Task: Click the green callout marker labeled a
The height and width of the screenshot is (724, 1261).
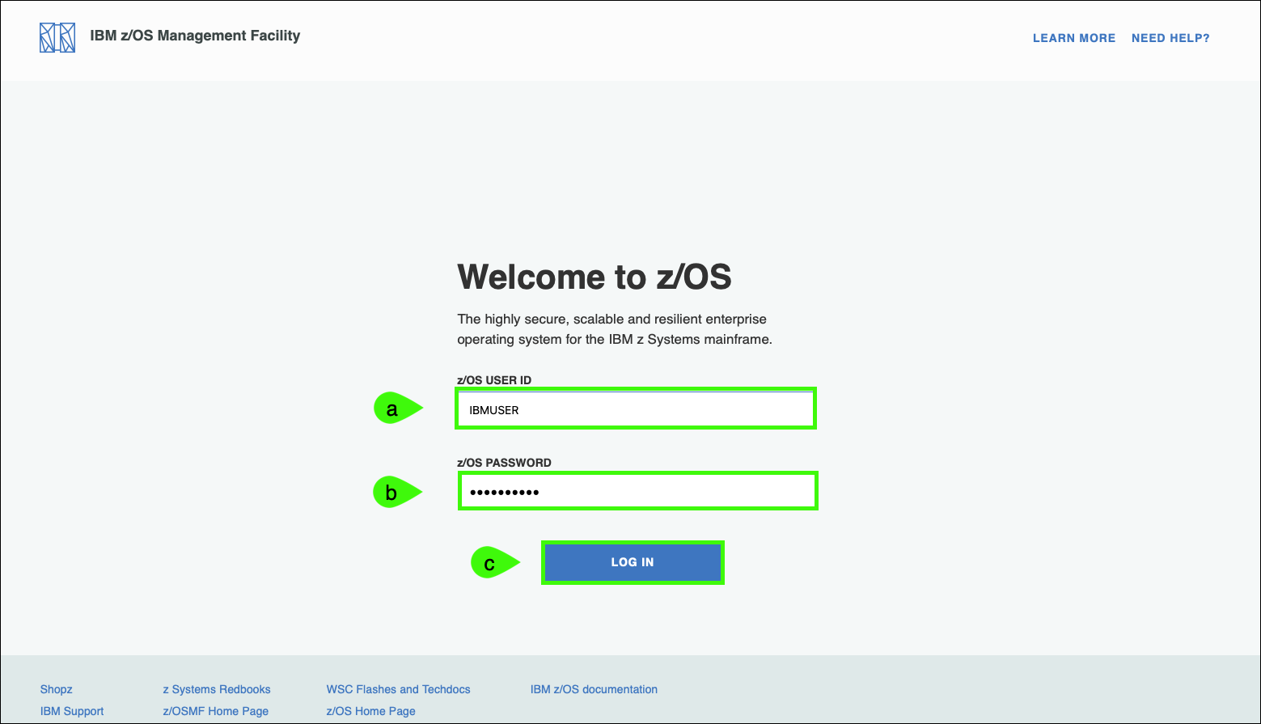Action: (395, 409)
